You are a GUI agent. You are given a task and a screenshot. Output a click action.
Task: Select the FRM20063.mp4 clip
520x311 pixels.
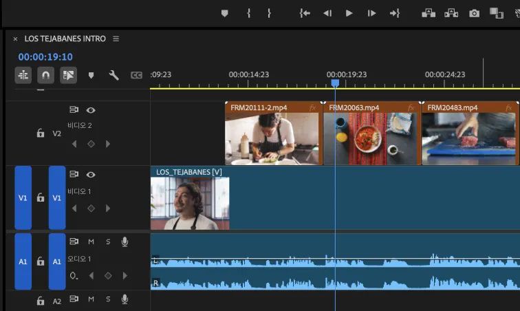(371, 137)
